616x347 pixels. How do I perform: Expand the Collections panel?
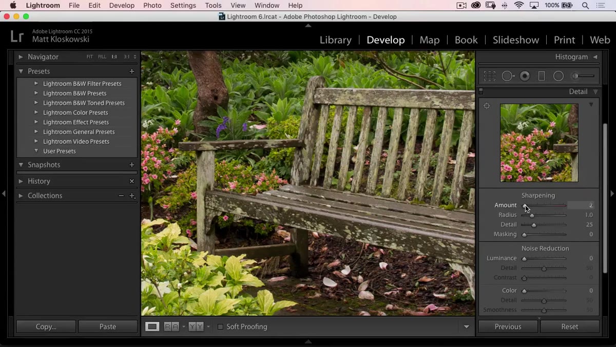point(21,196)
